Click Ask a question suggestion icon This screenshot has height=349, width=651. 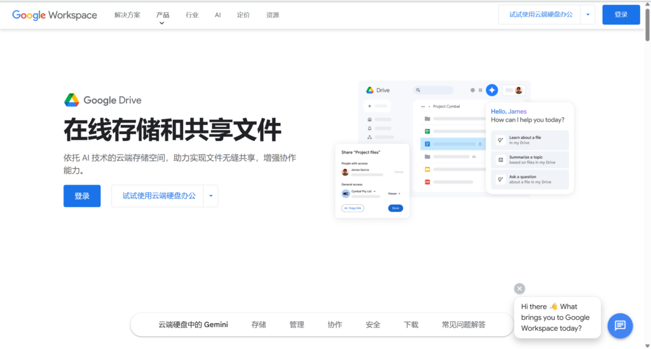click(501, 180)
